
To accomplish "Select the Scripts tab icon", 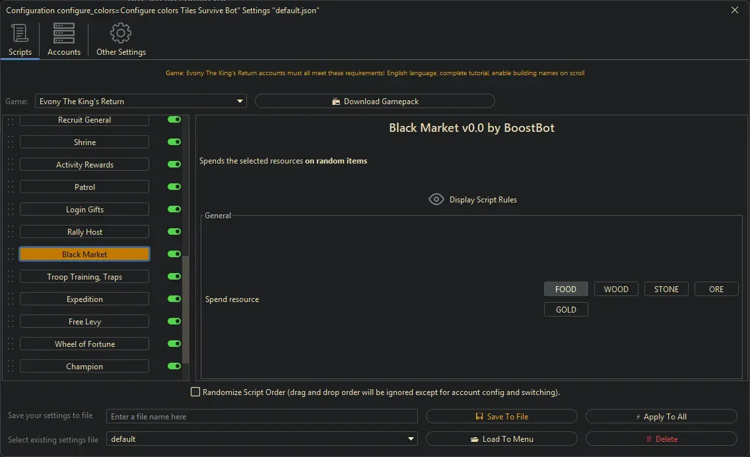I will click(x=18, y=32).
